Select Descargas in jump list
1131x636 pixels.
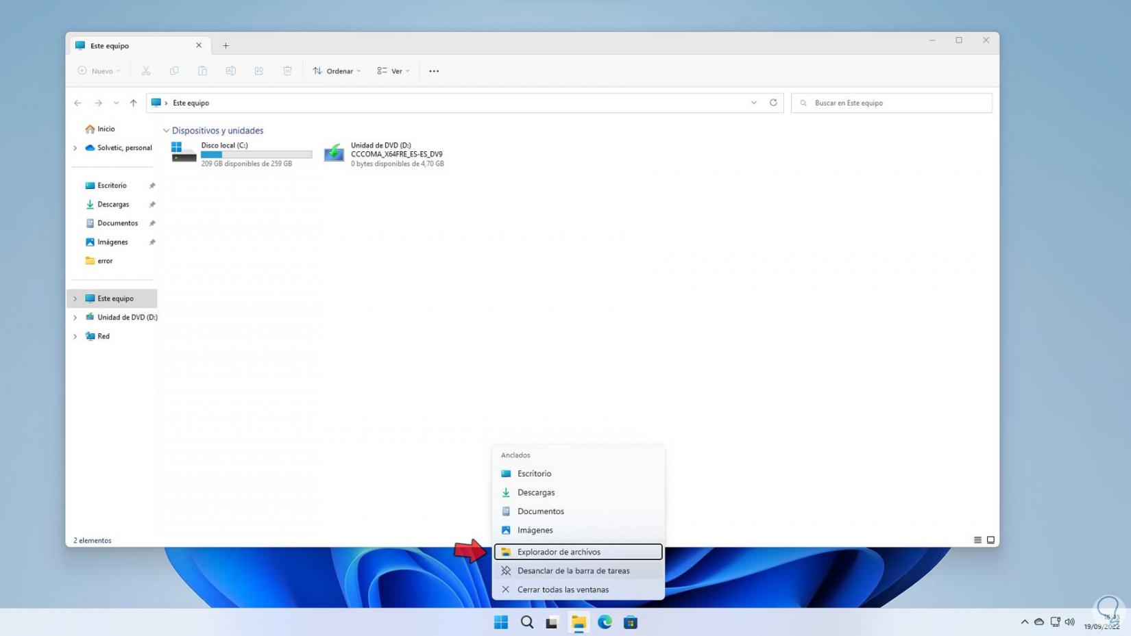[578, 492]
